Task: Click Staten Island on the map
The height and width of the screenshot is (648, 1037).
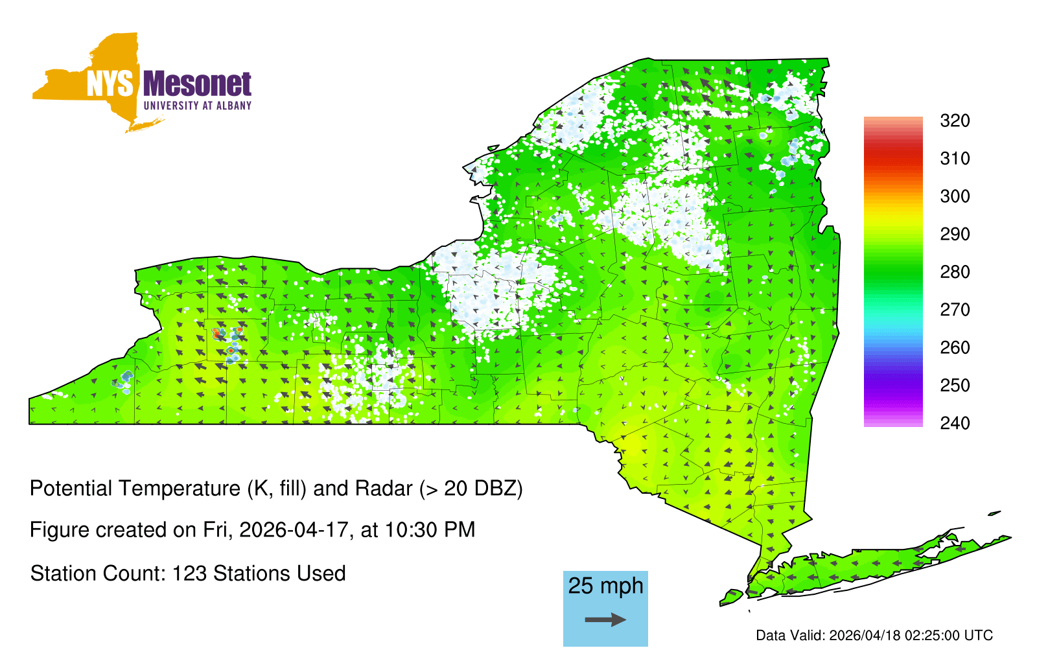Action: pyautogui.click(x=732, y=596)
